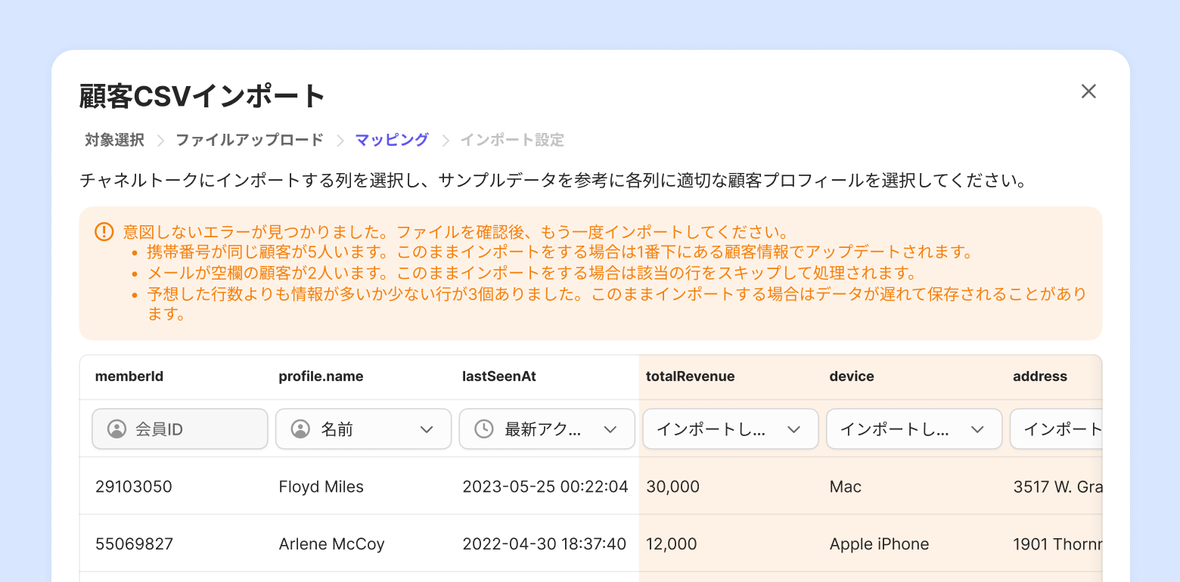Click the 携帯番号が同じ顧客が5人います warning line
The image size is (1180, 582).
(x=560, y=252)
